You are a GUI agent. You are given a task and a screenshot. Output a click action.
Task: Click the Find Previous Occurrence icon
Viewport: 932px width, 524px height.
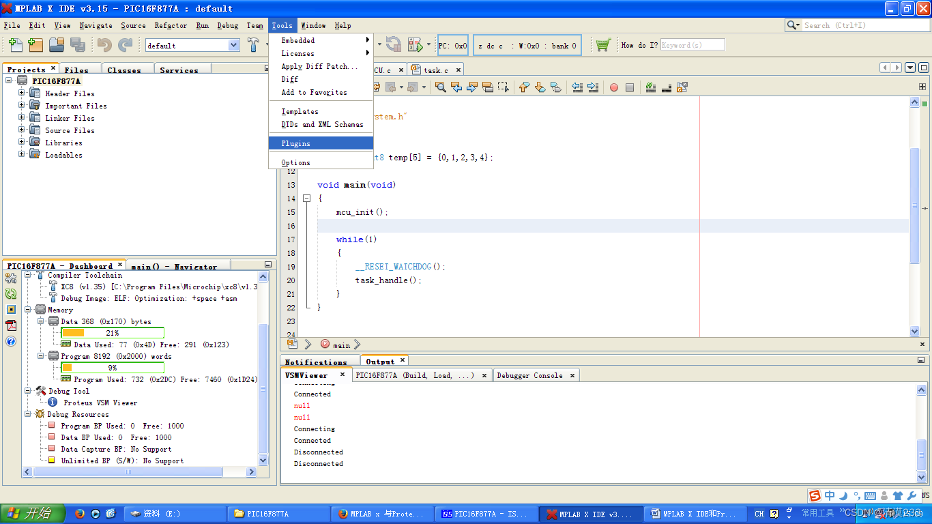pos(456,87)
